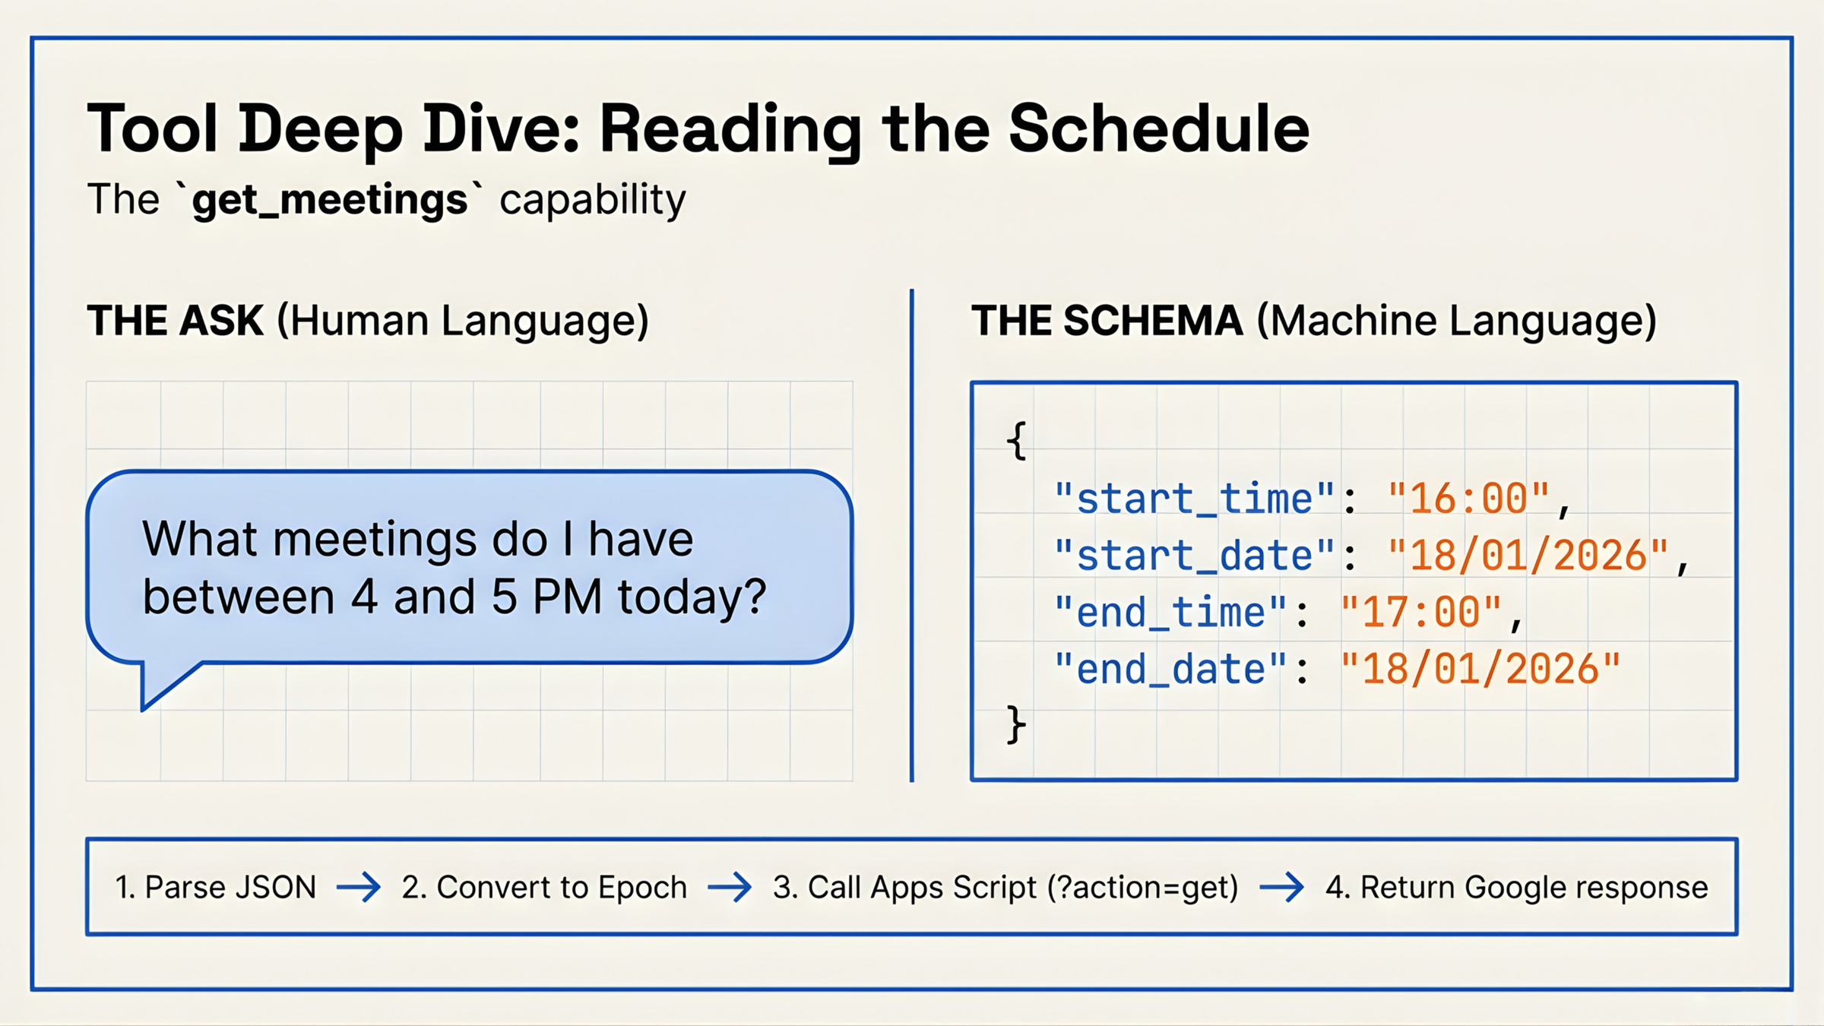Click step "3. Call Apps Script"

[x=1005, y=887]
